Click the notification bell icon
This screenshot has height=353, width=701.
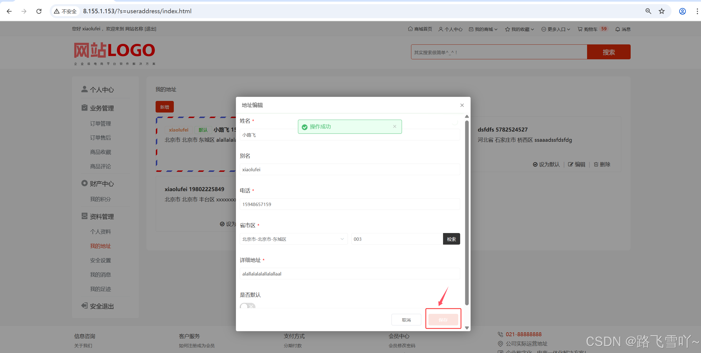618,29
